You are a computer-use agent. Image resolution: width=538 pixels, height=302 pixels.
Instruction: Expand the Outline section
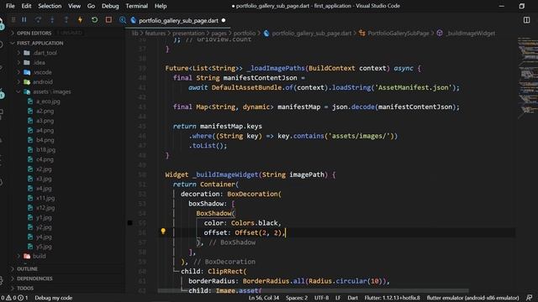point(28,269)
